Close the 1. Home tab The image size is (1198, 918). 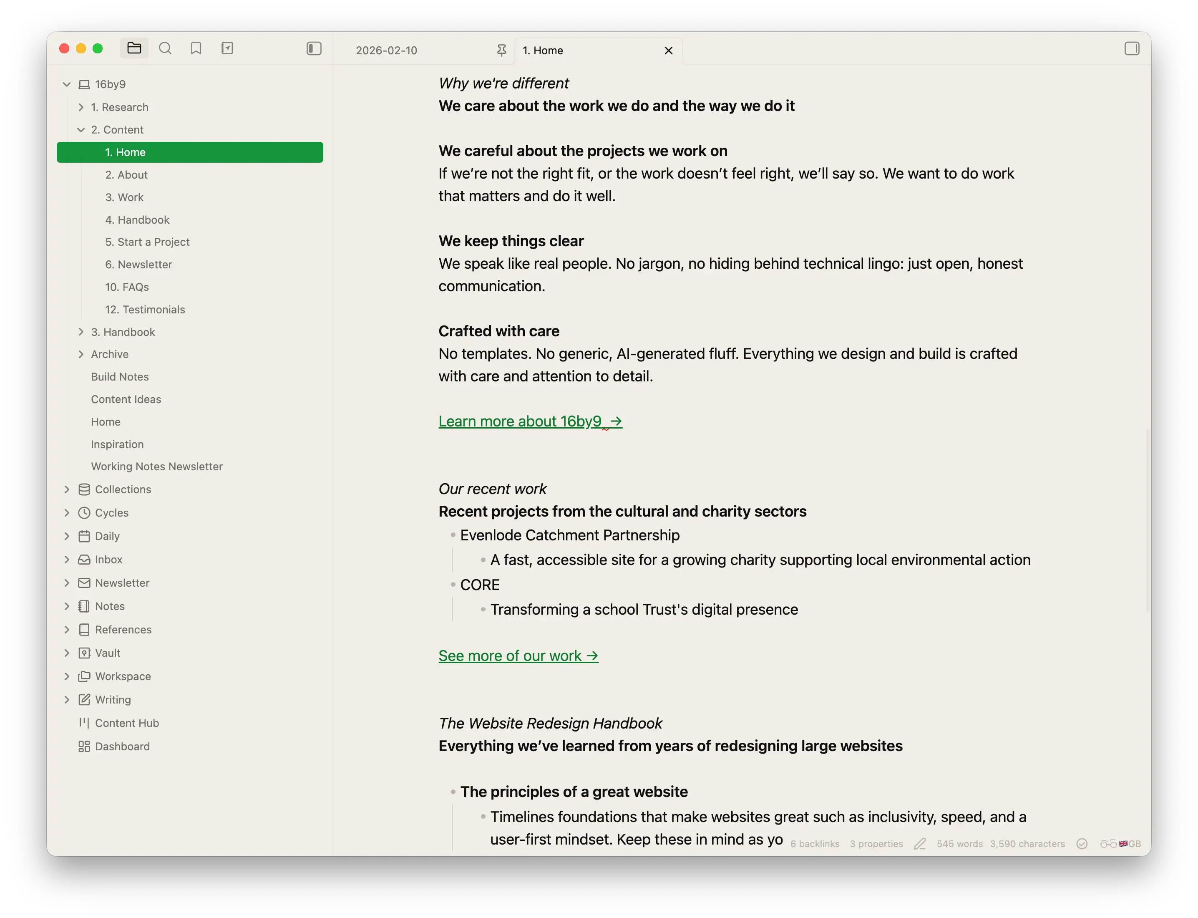[x=668, y=50]
